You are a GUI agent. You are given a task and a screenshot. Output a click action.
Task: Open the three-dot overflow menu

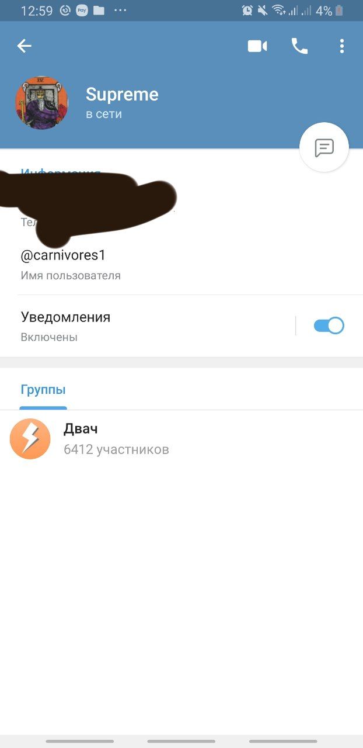pyautogui.click(x=342, y=46)
